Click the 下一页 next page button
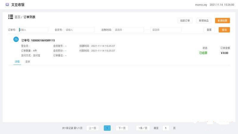The width and height of the screenshot is (238, 134). [122, 128]
